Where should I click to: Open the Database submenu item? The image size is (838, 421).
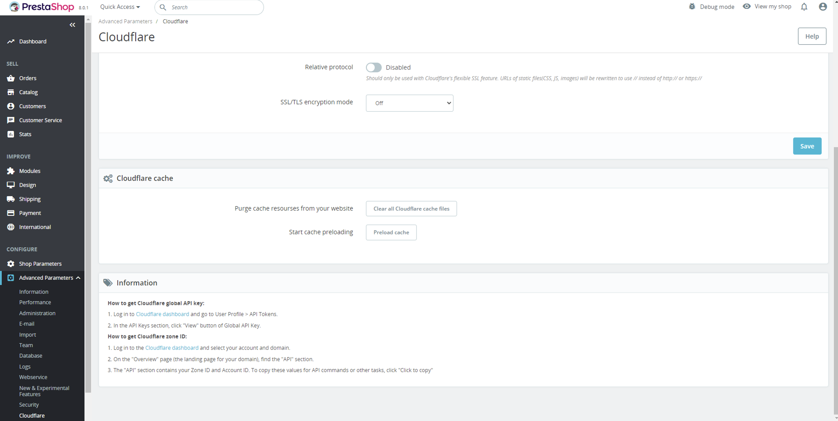pyautogui.click(x=31, y=356)
